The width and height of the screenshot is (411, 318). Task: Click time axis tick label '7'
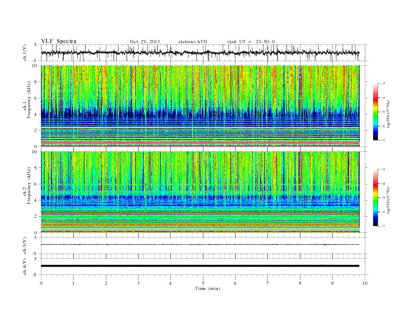coord(268,283)
